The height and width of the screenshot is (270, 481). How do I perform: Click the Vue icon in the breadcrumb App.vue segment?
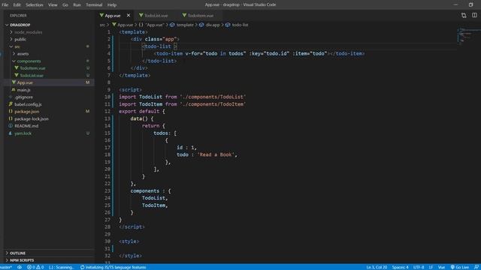point(114,25)
